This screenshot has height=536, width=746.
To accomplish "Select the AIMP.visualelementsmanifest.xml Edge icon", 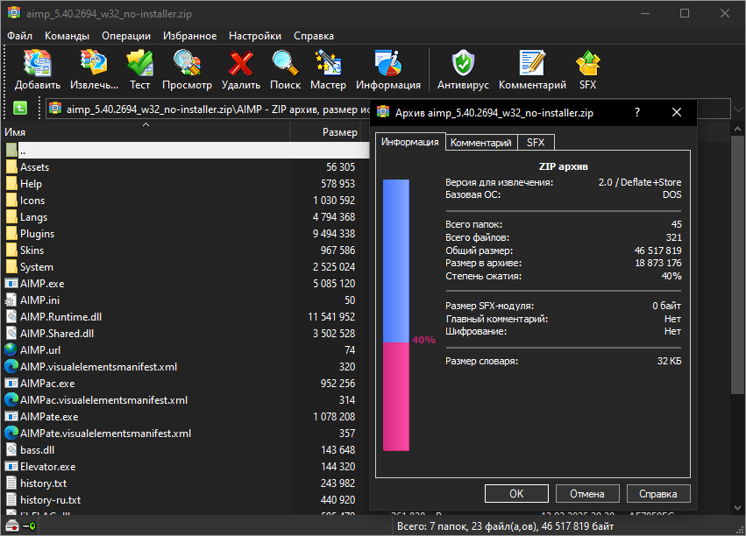I will [11, 366].
